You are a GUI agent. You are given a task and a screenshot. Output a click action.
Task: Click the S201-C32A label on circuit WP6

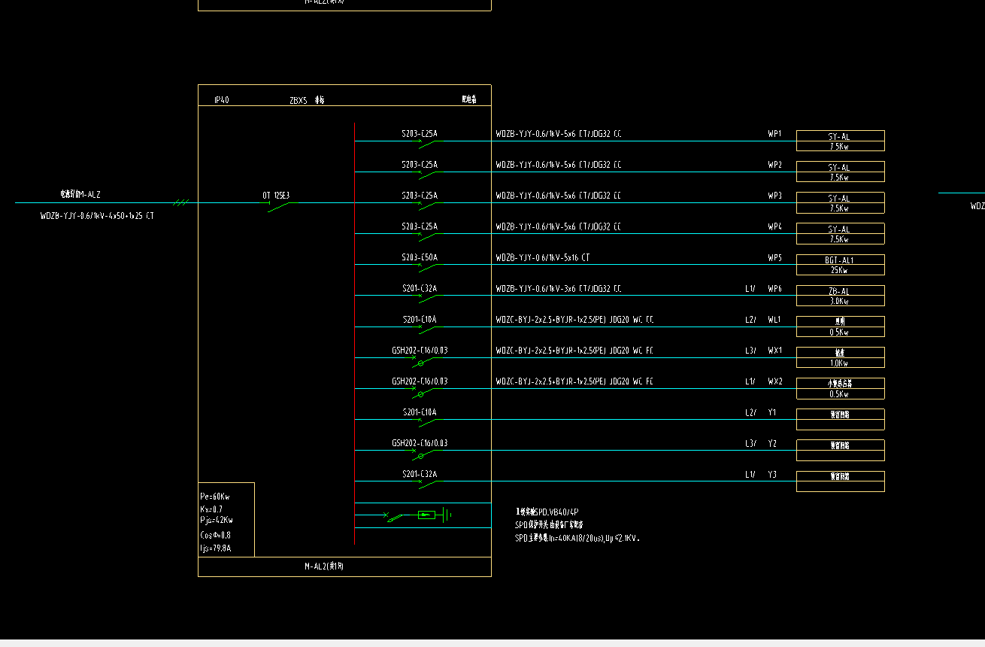[x=420, y=288]
